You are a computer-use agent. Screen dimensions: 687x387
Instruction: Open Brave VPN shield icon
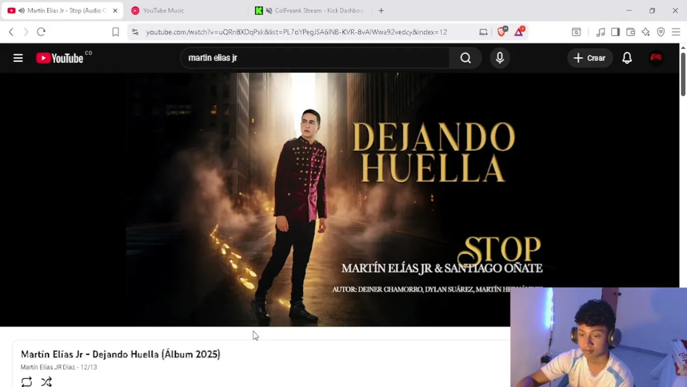[x=661, y=32]
